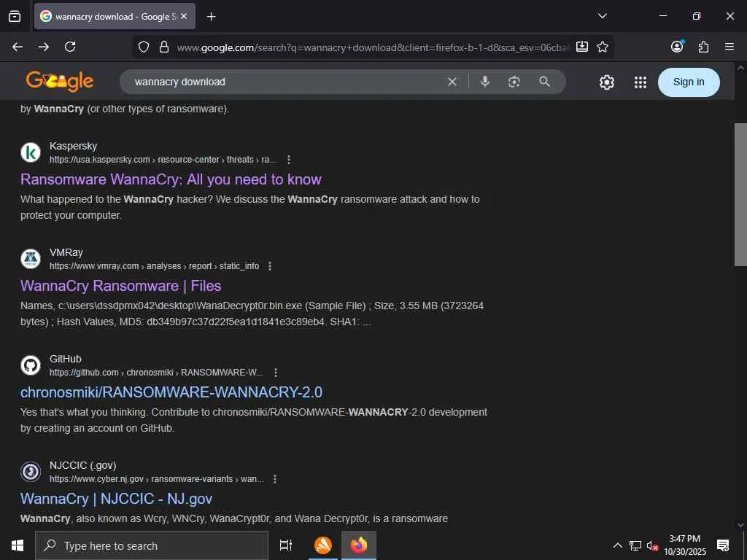Screen dimensions: 747x560
Task: Click VMRay site favicon
Action: click(31, 259)
